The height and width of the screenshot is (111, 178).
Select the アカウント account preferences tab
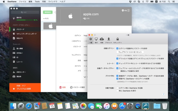click(109, 40)
